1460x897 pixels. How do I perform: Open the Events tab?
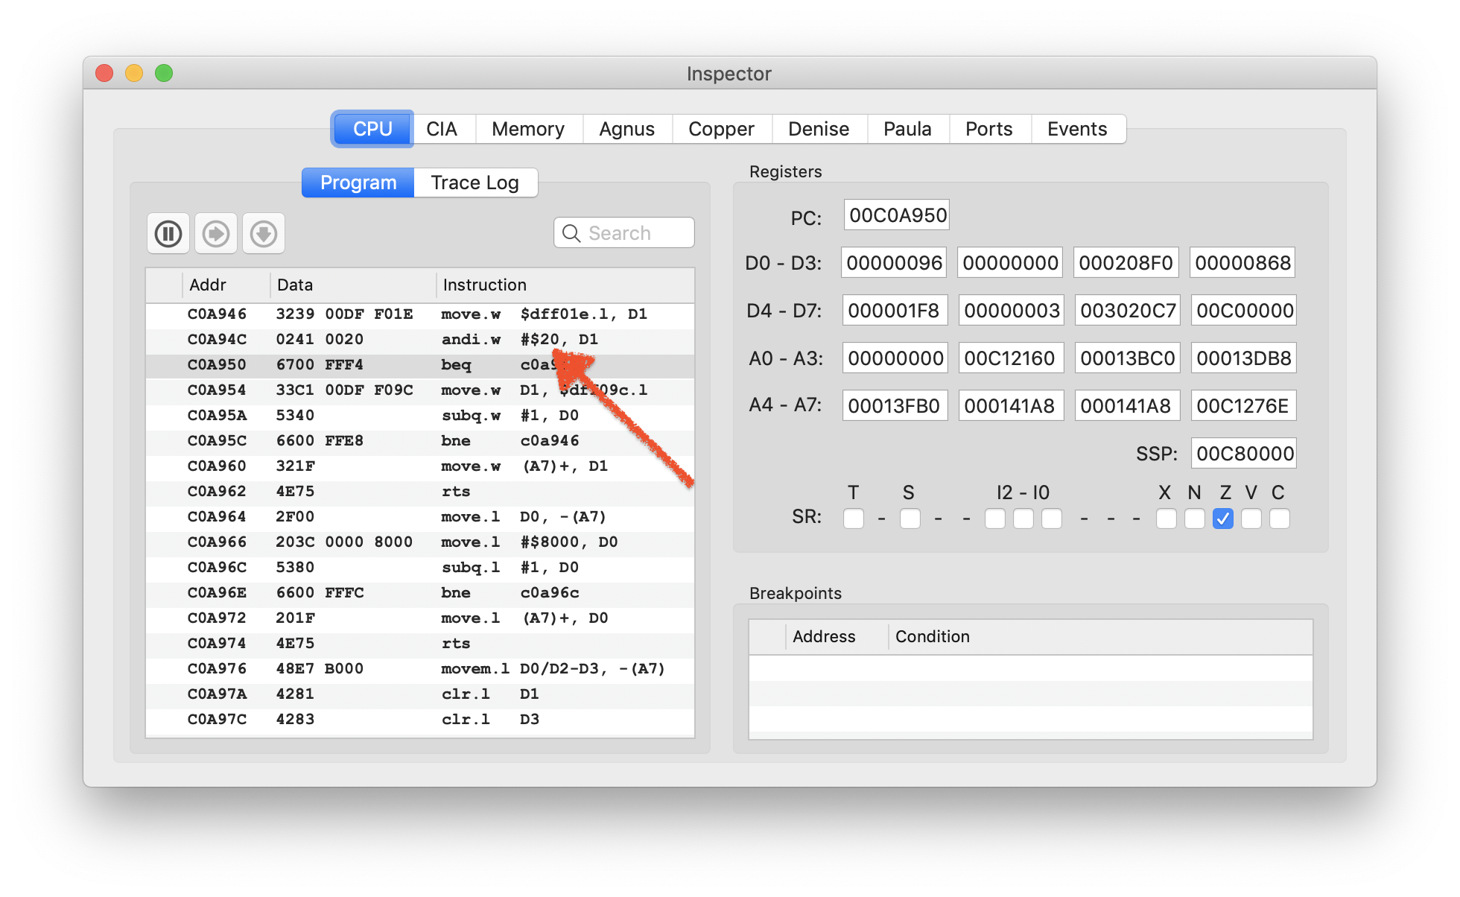pos(1077,129)
